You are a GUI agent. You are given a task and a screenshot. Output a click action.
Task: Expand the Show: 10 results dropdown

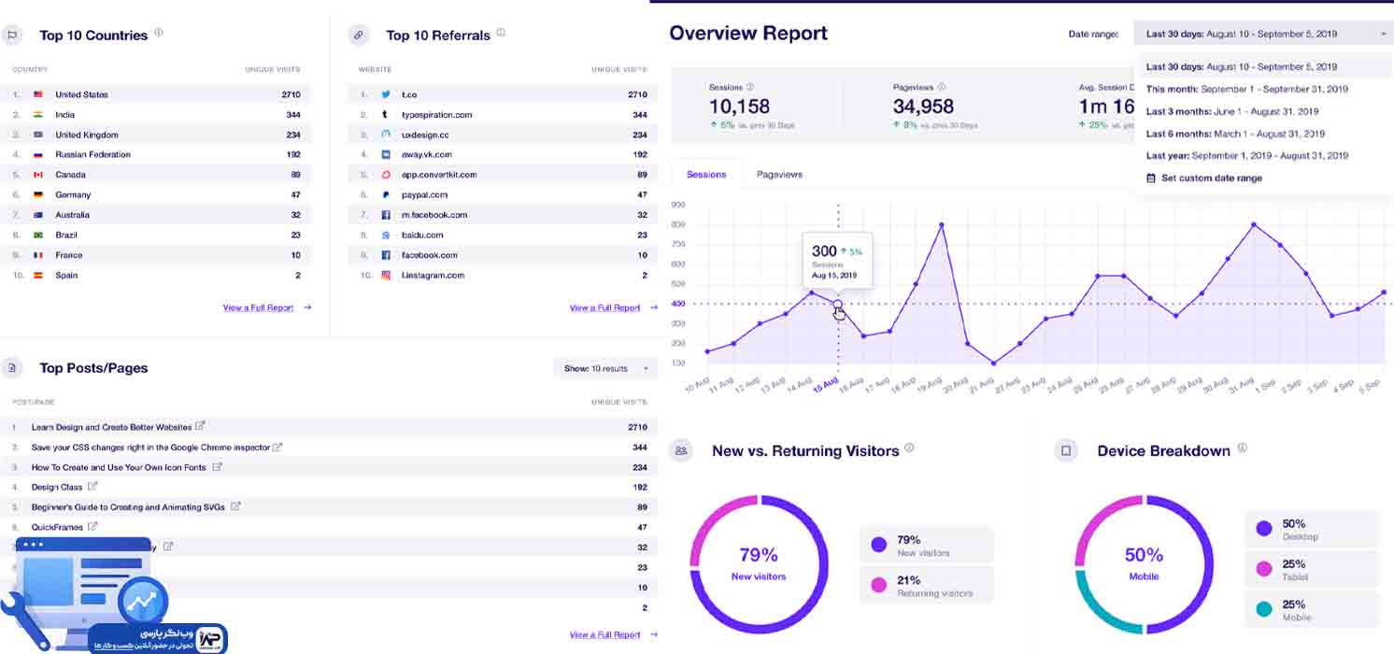point(605,368)
